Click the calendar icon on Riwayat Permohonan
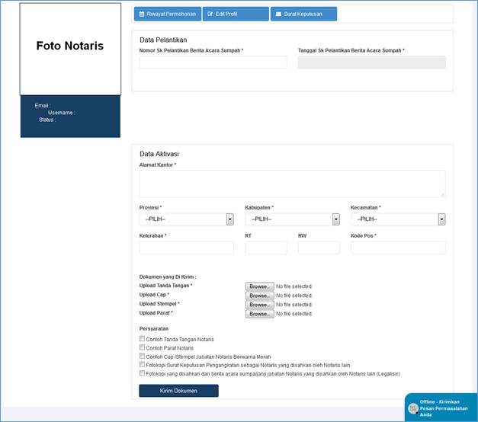Screen dimensions: 478x422 [x=142, y=14]
